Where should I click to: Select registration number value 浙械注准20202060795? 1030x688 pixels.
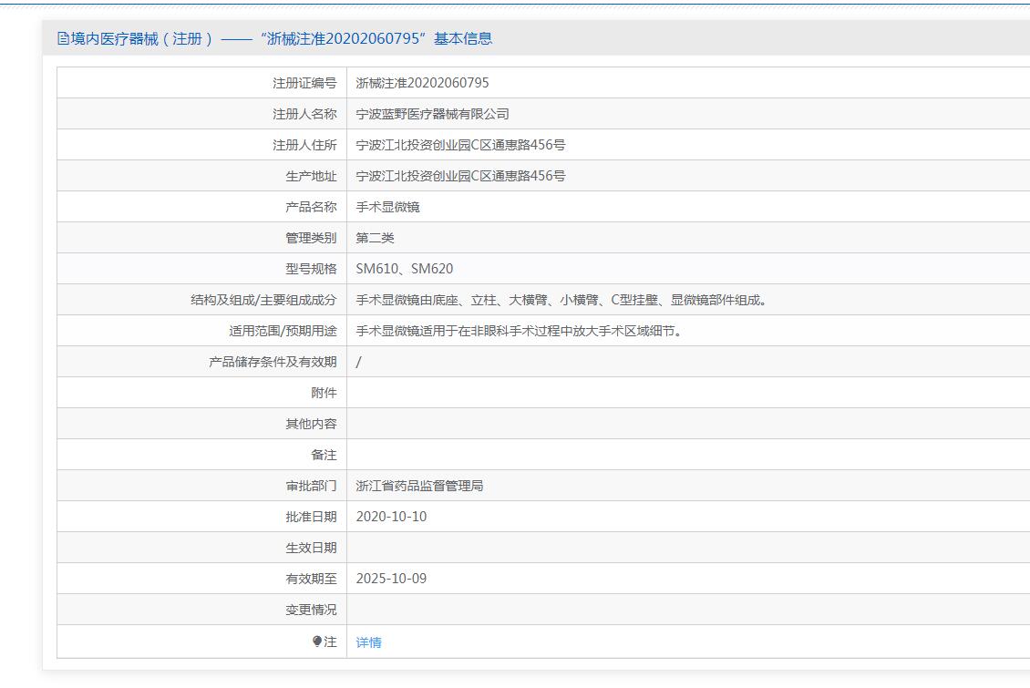click(x=422, y=83)
